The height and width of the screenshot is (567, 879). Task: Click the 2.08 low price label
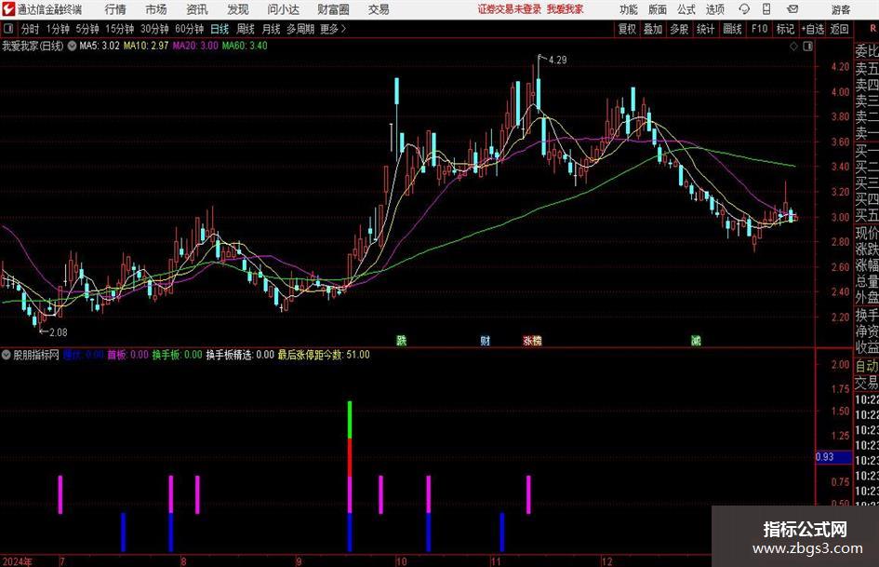59,332
